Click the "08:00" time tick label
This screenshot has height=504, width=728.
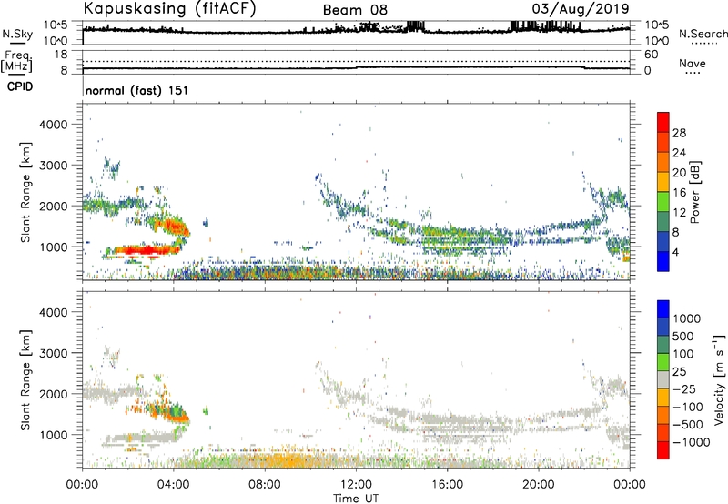point(265,485)
